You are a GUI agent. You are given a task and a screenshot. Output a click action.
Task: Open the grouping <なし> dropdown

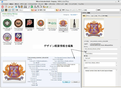click(25, 10)
